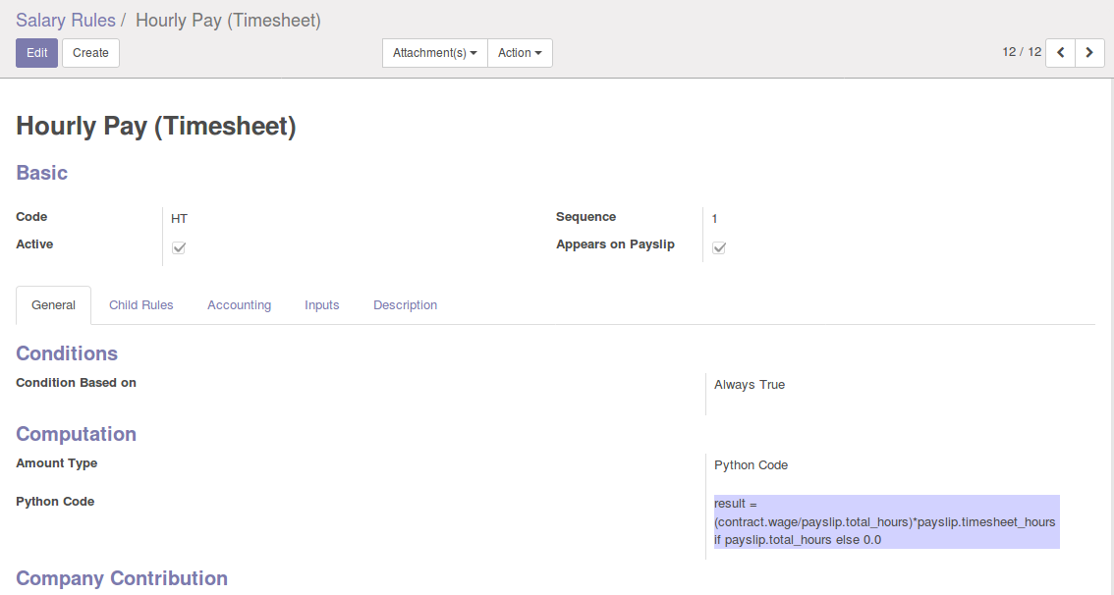Click the Always True condition value
1114x595 pixels.
pos(750,385)
